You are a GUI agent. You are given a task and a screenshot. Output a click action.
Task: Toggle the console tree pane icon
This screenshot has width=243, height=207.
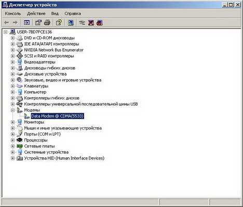pos(26,23)
